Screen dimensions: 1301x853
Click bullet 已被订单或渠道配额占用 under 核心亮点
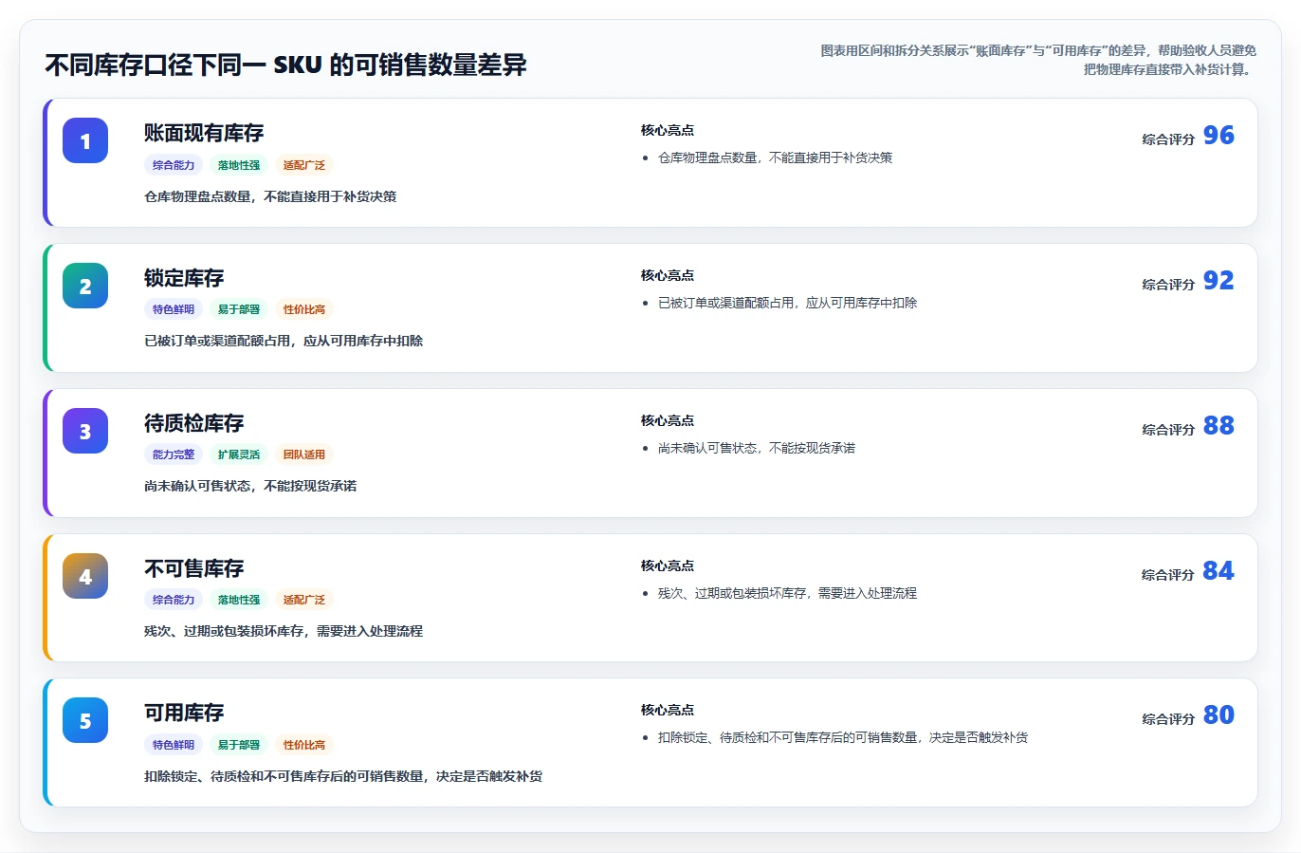(x=788, y=304)
